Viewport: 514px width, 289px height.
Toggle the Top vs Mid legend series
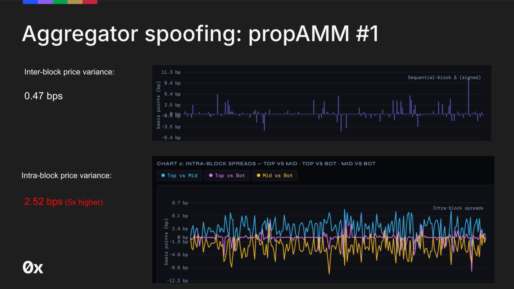click(x=179, y=176)
